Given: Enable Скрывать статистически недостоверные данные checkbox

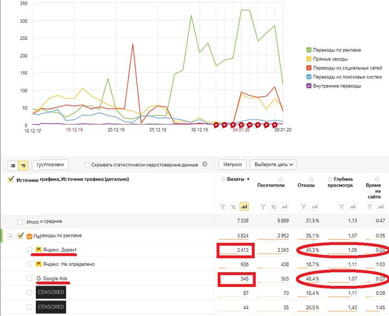Looking at the screenshot, I should pyautogui.click(x=88, y=165).
